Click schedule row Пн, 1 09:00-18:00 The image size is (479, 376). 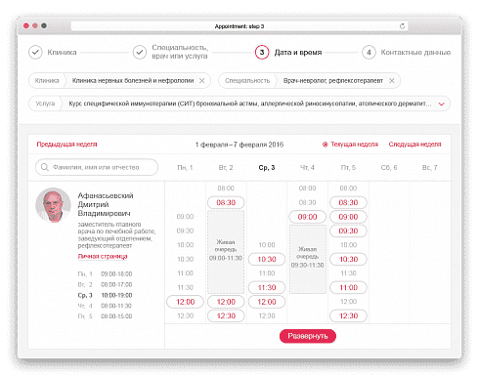[105, 273]
